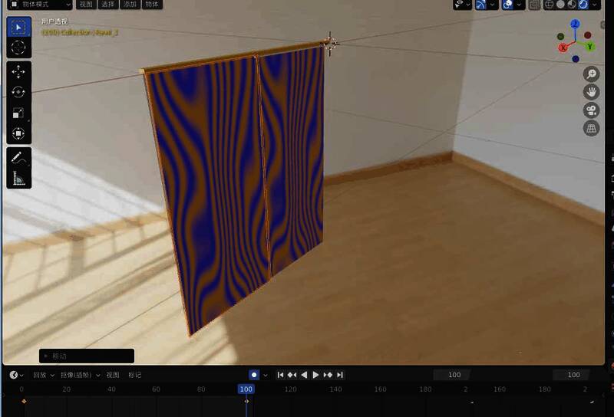Choose the Move tool in toolbar
Viewport: 614px width, 417px height.
click(x=18, y=72)
